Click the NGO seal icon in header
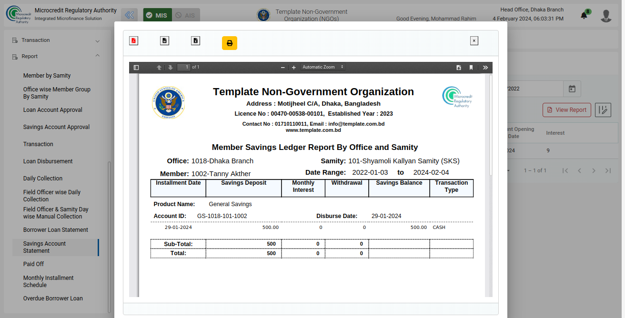The image size is (625, 318). point(263,15)
